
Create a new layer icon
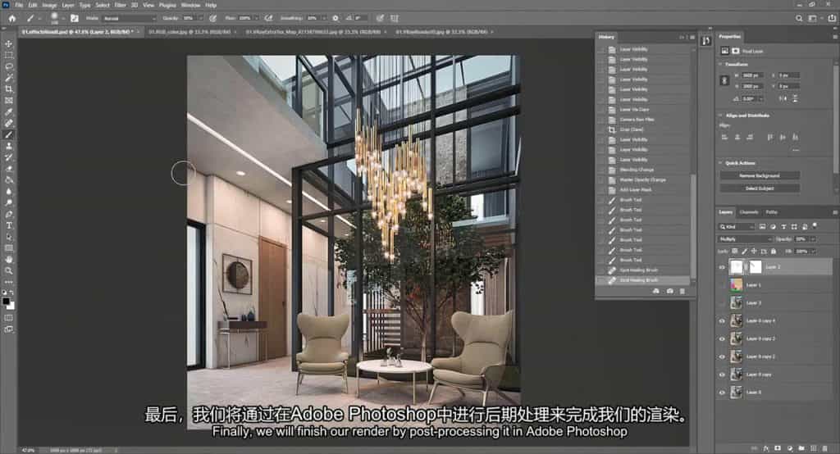point(813,448)
